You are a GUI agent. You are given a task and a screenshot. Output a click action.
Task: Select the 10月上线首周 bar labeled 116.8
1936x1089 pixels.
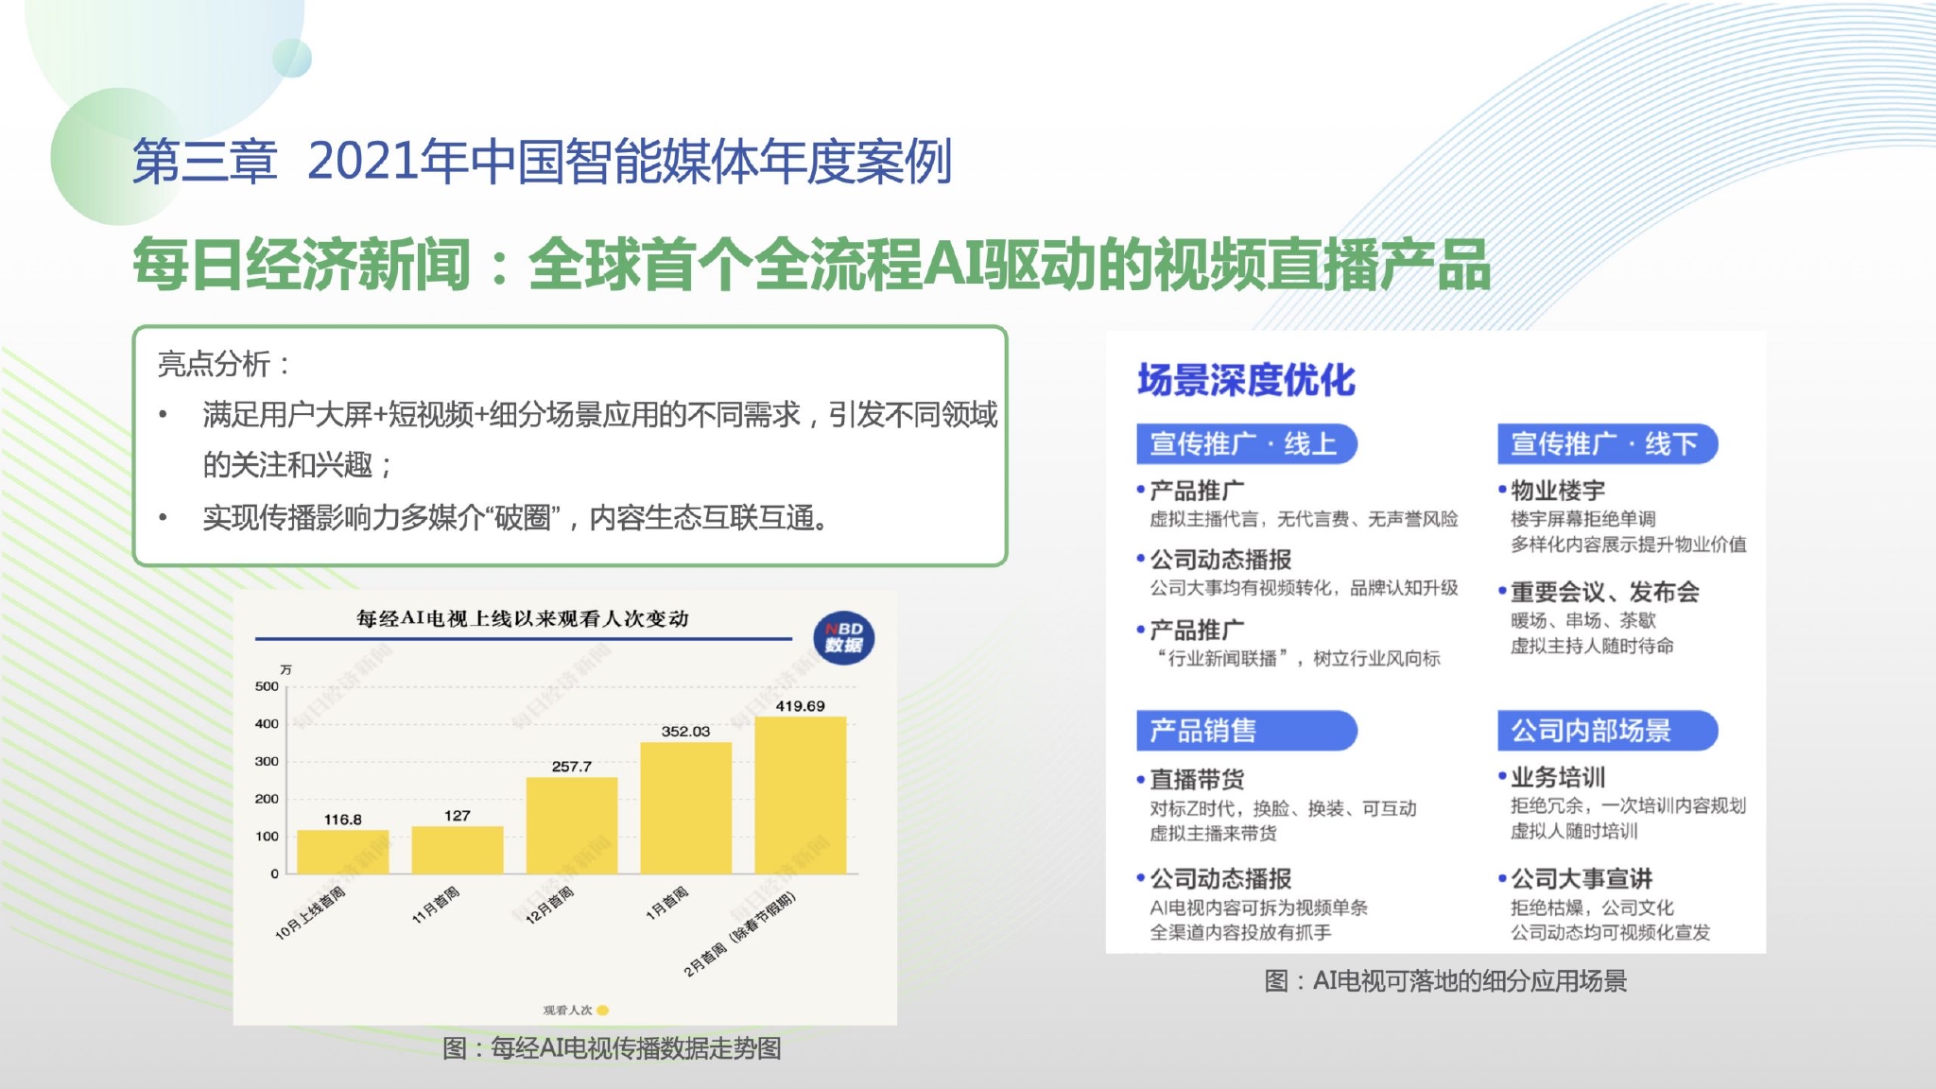343,852
